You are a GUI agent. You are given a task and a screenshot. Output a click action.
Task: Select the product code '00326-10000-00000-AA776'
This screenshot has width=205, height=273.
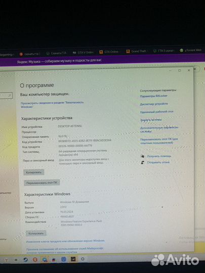click(x=75, y=146)
